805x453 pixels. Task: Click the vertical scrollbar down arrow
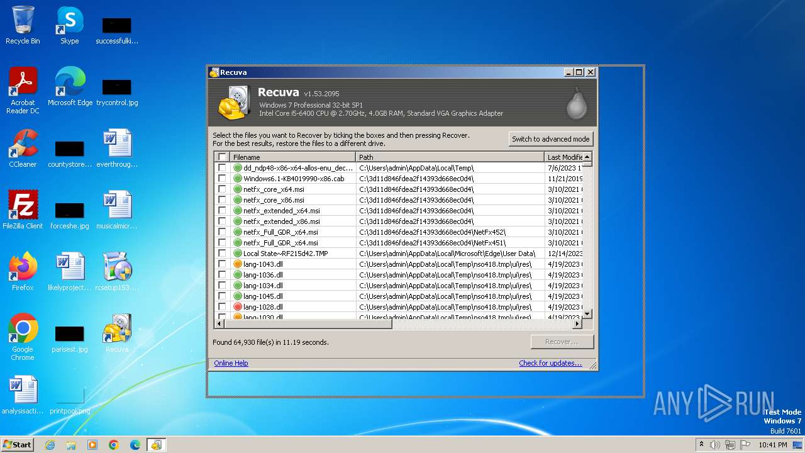tap(587, 313)
